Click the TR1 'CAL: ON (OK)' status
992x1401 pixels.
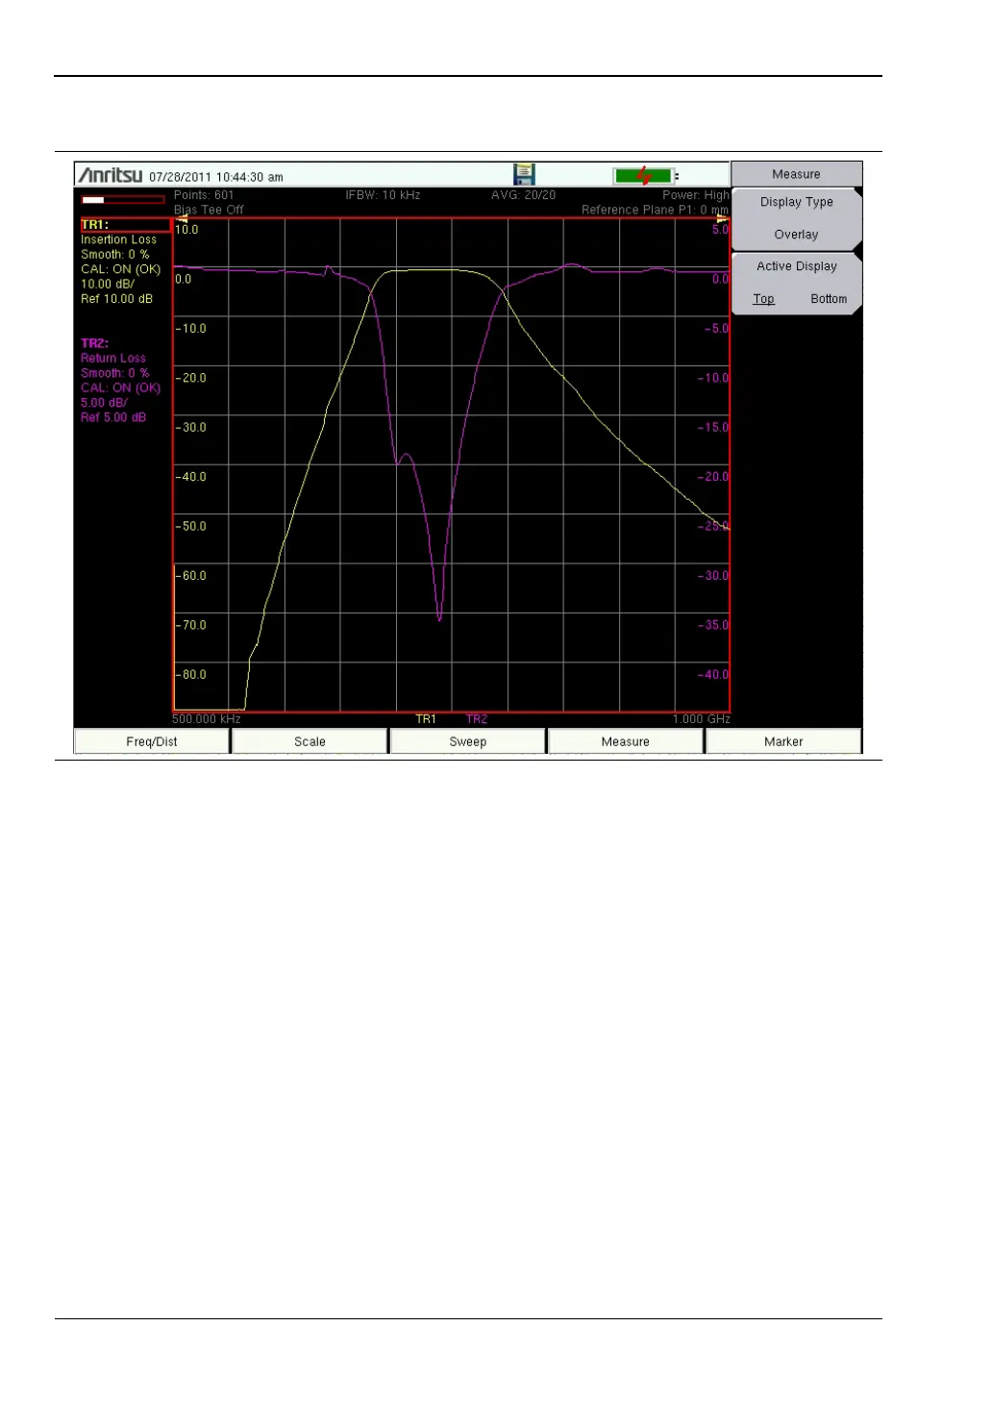point(121,269)
